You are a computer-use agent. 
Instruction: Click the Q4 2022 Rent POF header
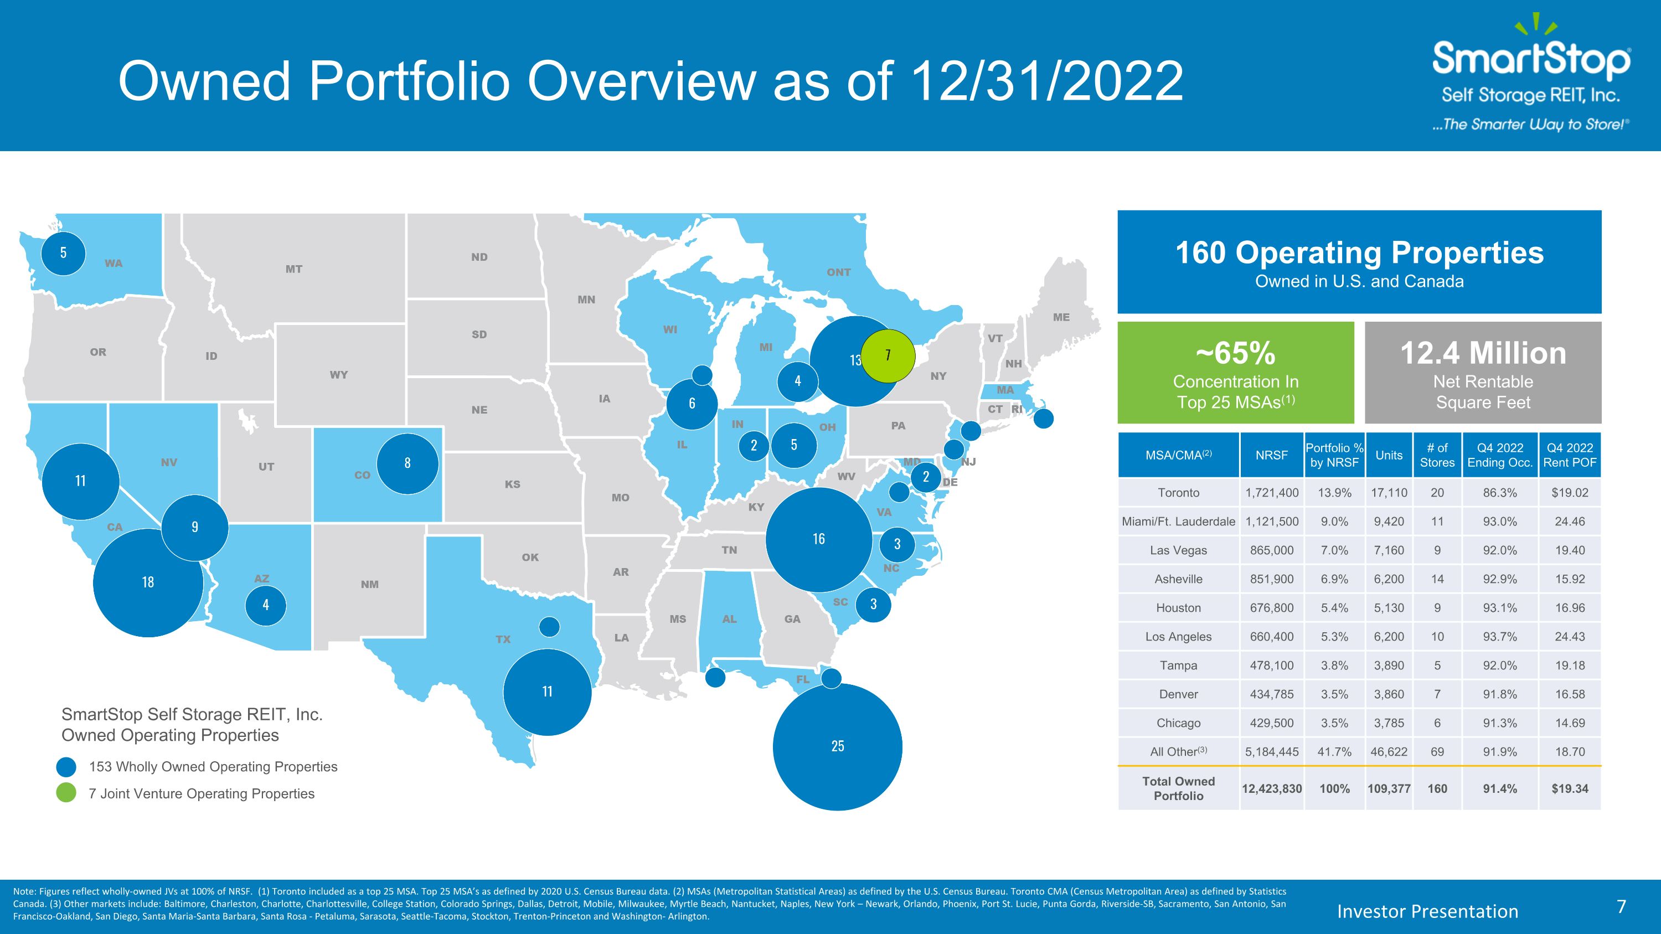1570,455
